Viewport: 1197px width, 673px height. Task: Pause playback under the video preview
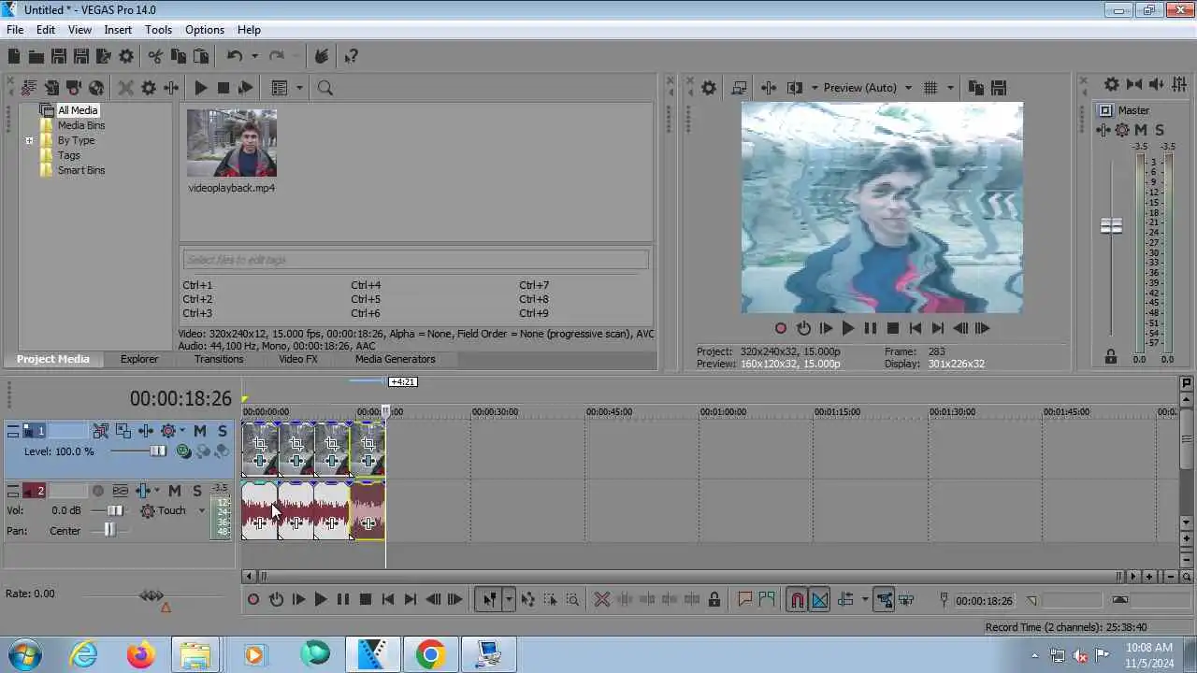click(x=871, y=328)
